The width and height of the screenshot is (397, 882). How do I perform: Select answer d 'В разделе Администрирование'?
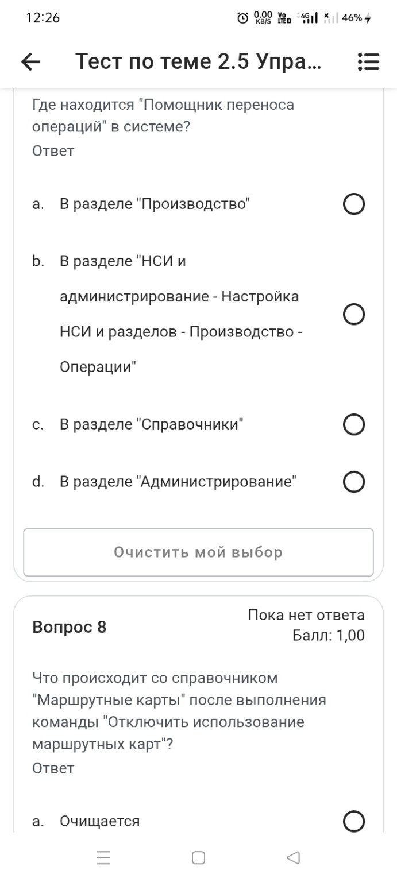pos(354,482)
